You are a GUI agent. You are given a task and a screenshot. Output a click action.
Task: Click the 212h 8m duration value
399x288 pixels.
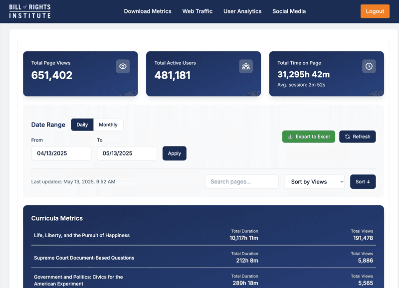[247, 261]
